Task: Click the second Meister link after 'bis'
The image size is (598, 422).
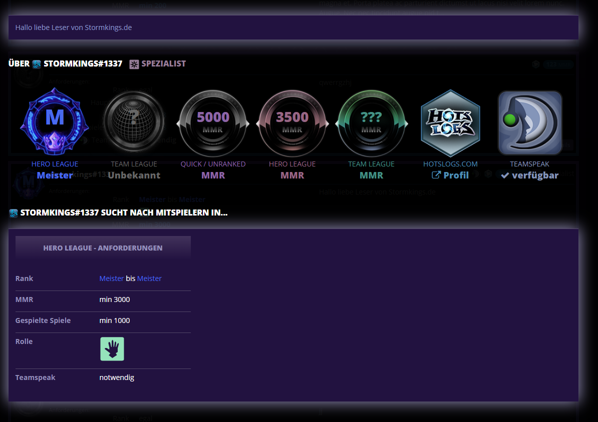Action: (149, 278)
